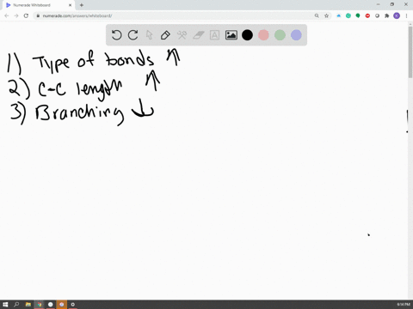413x309 pixels.
Task: Open the extensions puzzle menu
Action: pyautogui.click(x=387, y=15)
